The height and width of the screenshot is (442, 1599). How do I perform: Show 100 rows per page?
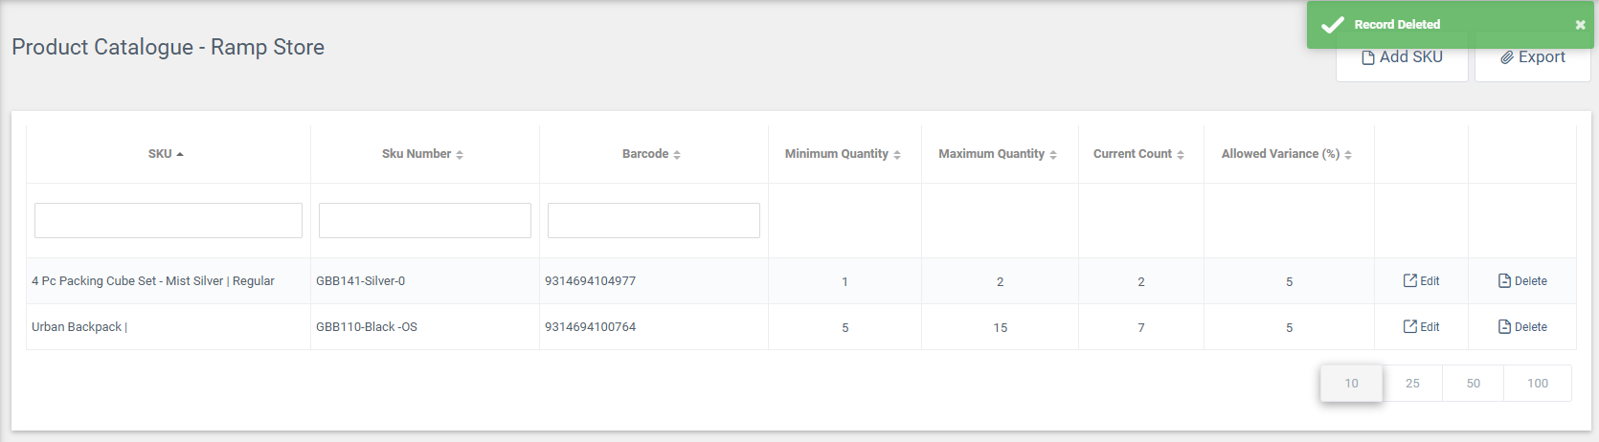pos(1538,383)
